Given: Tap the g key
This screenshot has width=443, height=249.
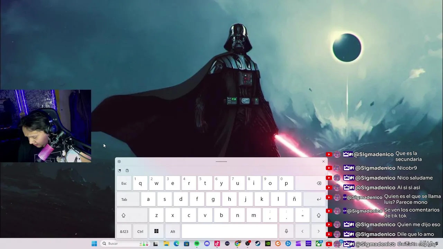Looking at the screenshot, I should (x=213, y=199).
